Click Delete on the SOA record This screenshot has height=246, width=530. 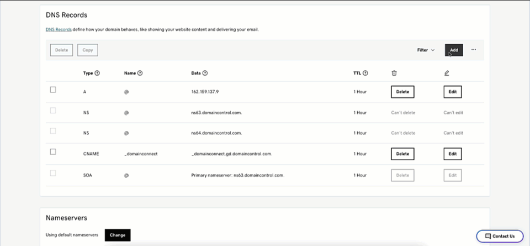click(x=402, y=175)
